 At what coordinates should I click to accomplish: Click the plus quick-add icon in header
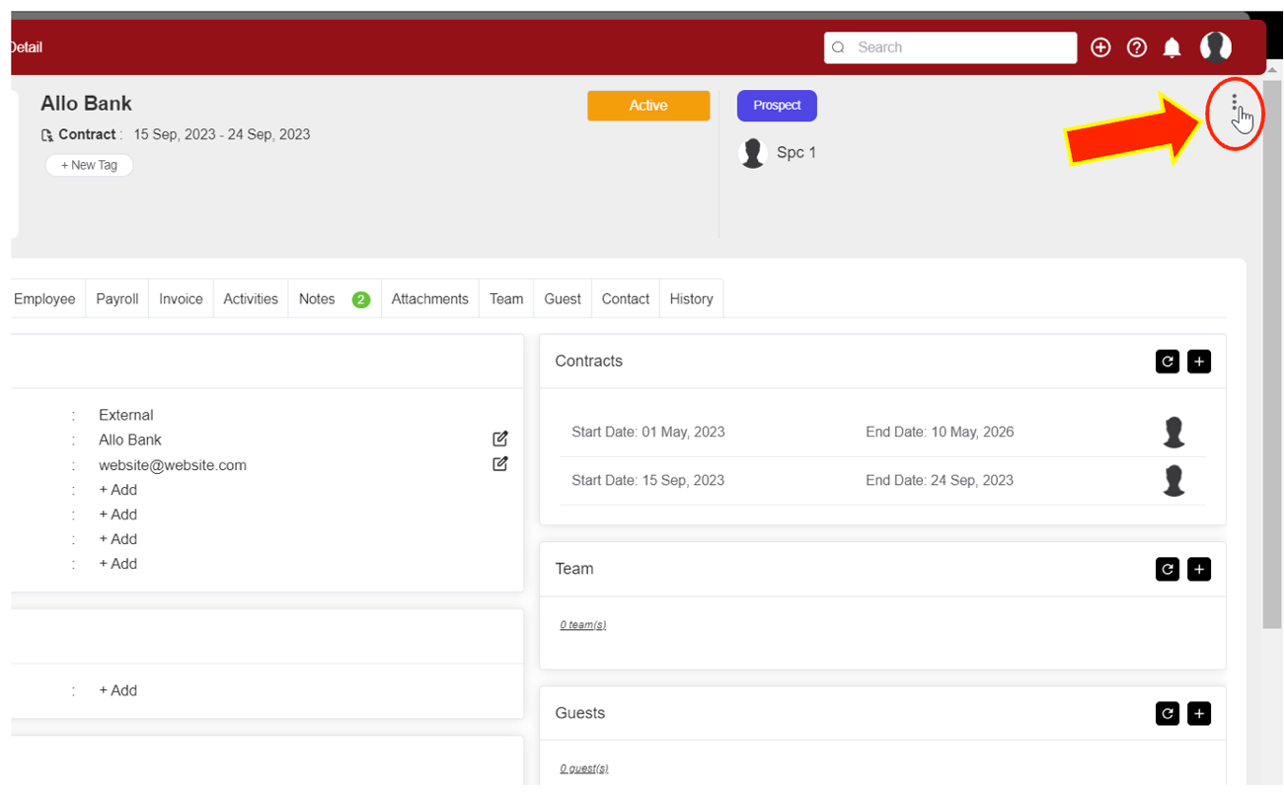pos(1100,47)
